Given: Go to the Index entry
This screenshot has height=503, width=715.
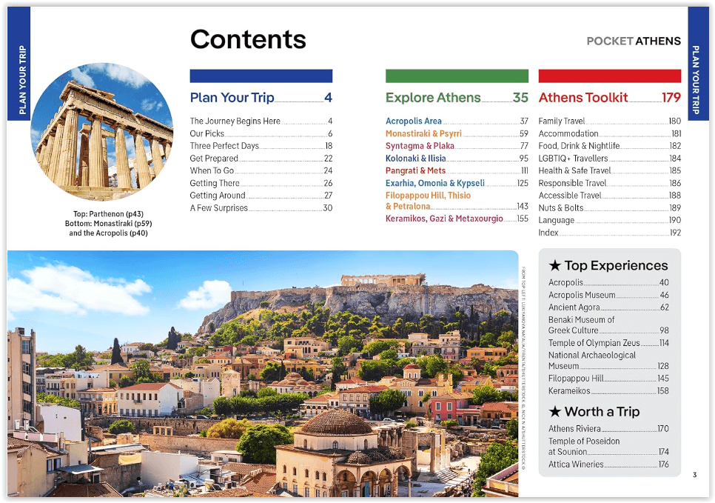Looking at the screenshot, I should [548, 233].
